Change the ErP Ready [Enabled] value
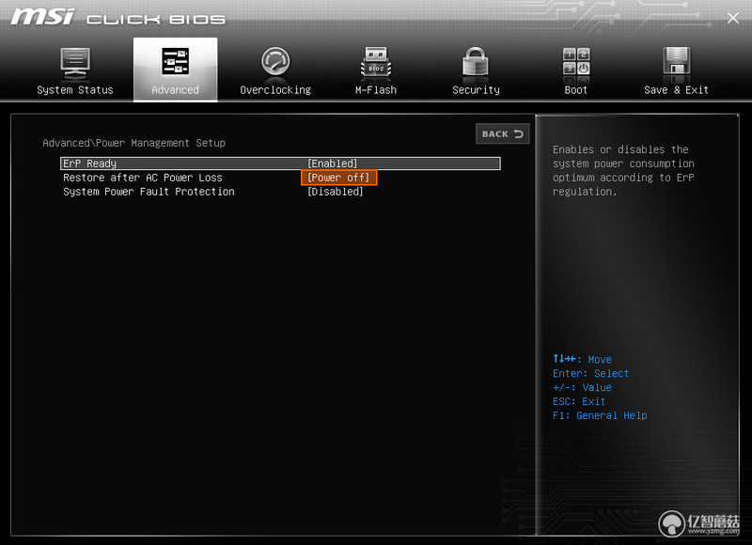 coord(333,163)
